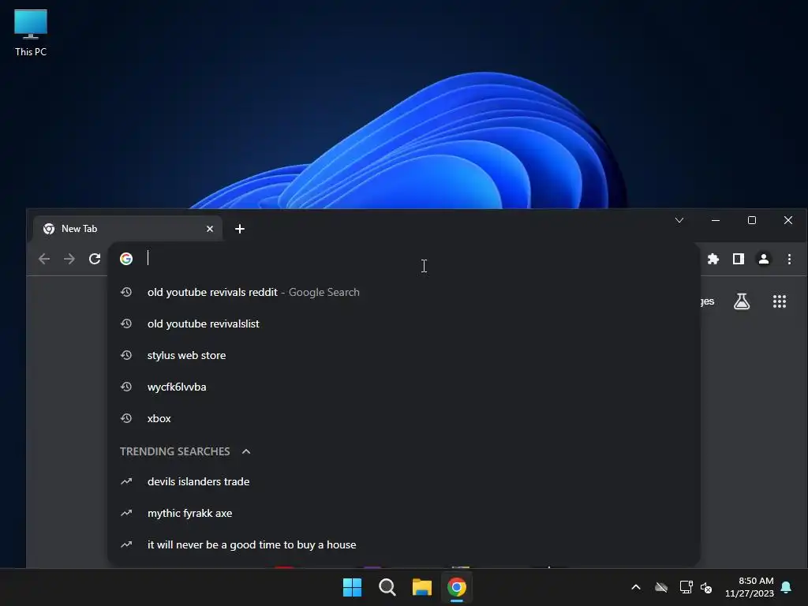Select suggestion 'old youtube revivalslist'
Viewport: 808px width, 606px height.
tap(403, 324)
